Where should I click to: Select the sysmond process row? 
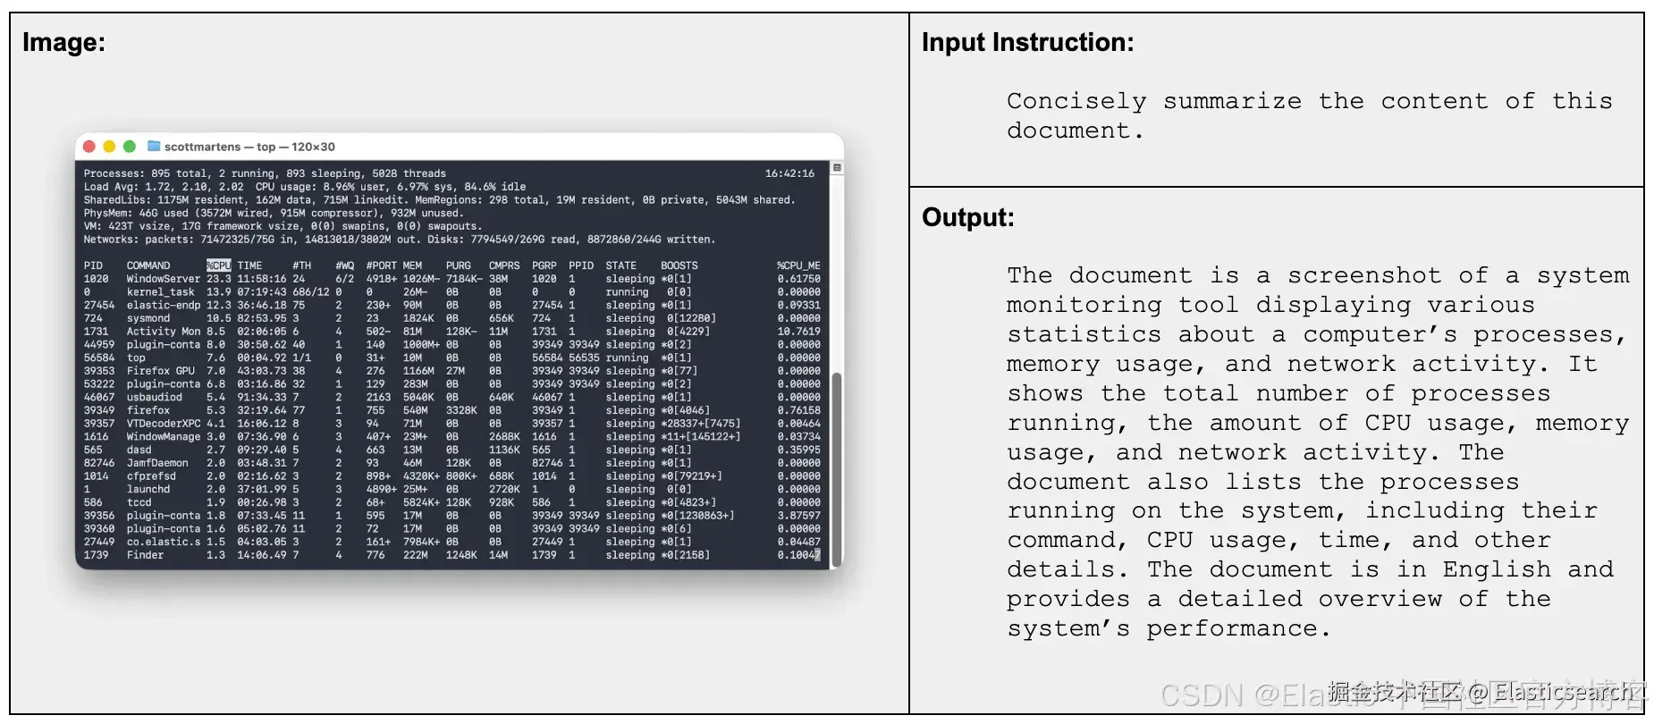[x=452, y=318]
